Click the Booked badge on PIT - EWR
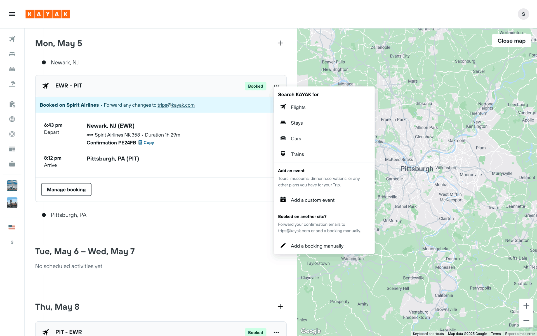Viewport: 537px width, 336px height. 255,332
